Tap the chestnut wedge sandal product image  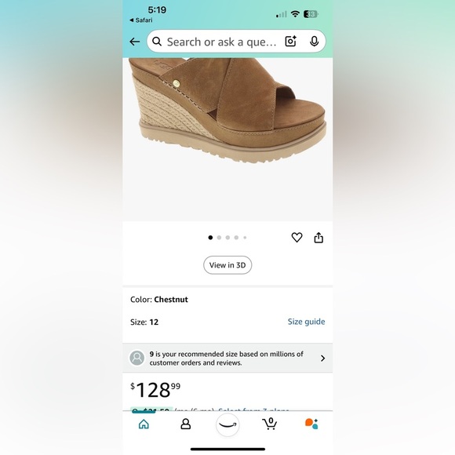click(x=227, y=111)
